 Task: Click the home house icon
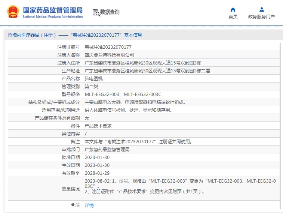pos(233,10)
